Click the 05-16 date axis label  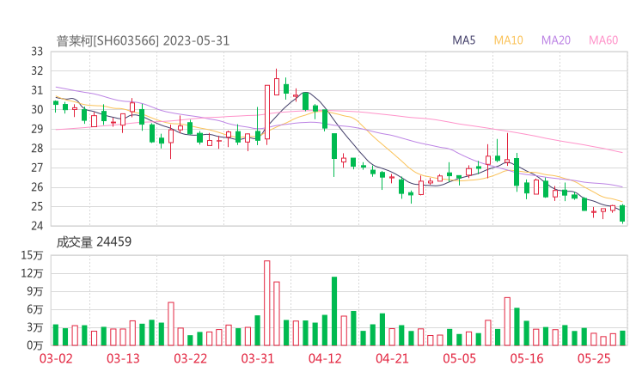(x=527, y=358)
